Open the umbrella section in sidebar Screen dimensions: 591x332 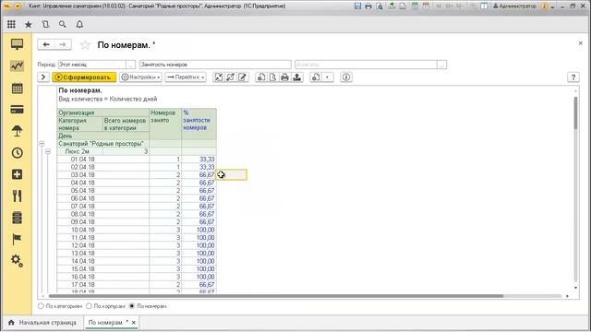point(17,131)
